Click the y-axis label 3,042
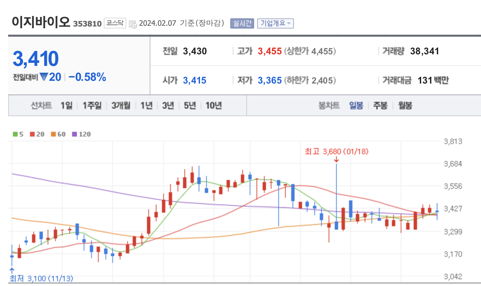The height and width of the screenshot is (286, 481). point(453,277)
